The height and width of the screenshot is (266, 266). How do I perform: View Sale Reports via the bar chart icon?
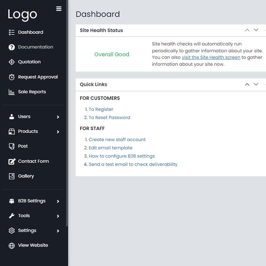point(11,92)
